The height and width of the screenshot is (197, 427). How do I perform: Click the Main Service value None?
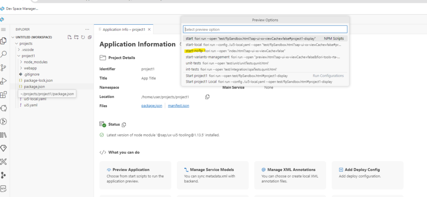pos(269,88)
